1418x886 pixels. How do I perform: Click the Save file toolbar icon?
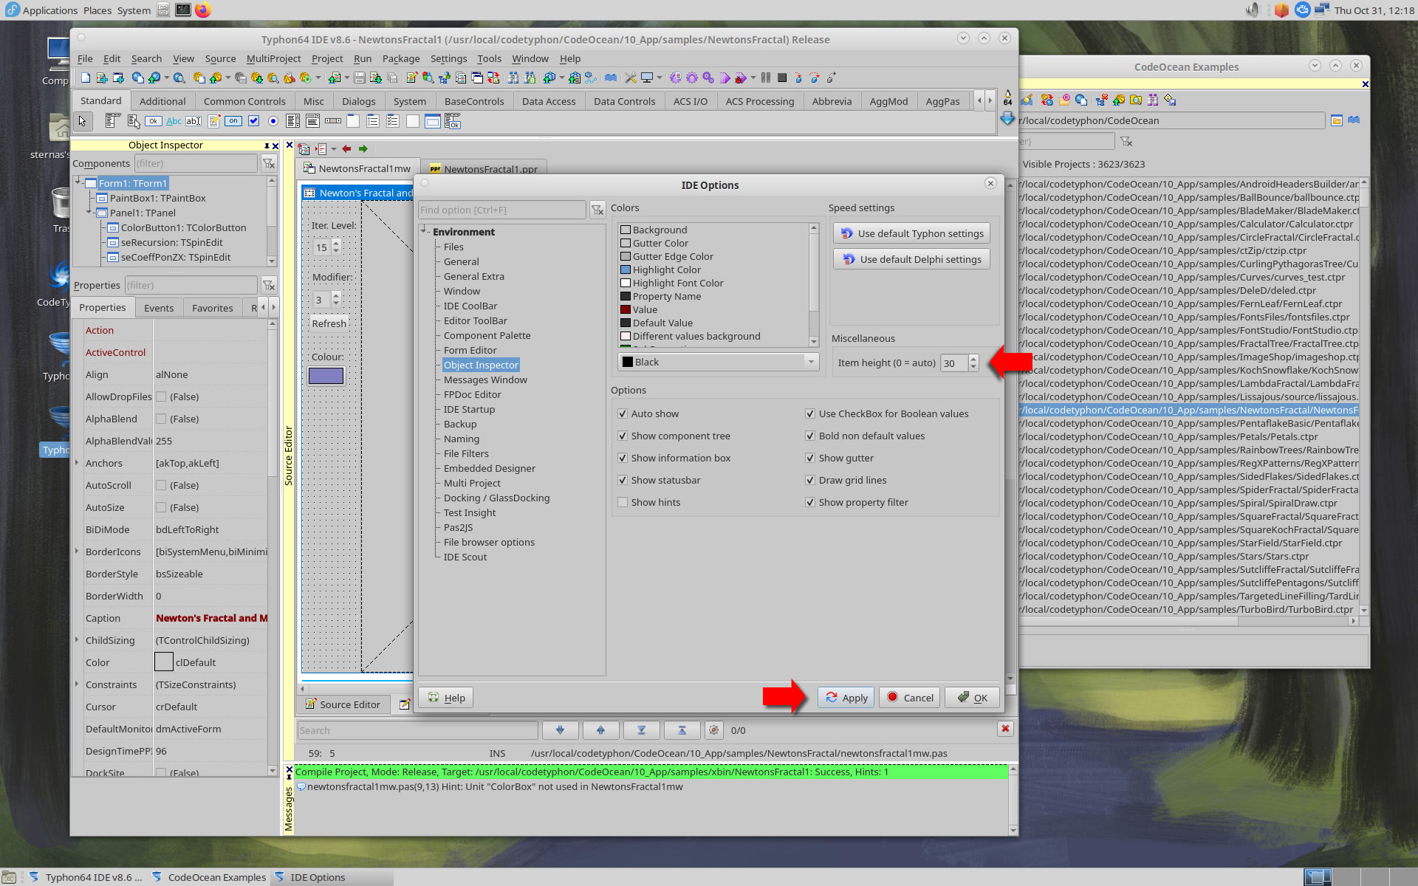coord(360,78)
